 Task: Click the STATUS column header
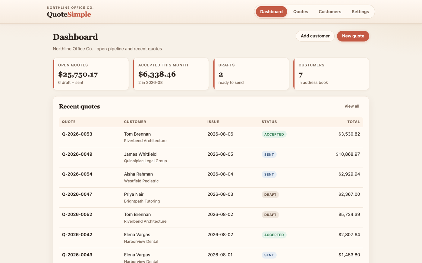click(x=269, y=122)
